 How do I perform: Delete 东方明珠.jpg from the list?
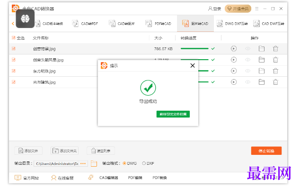tap(275, 71)
